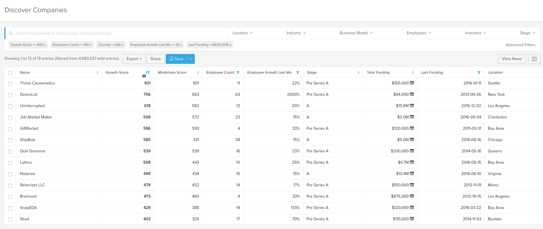Check the Notarize row checkbox

point(10,174)
